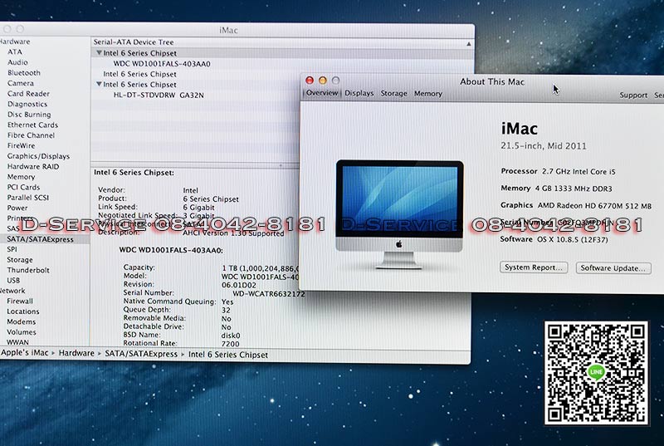Select Modems under Network
This screenshot has width=664, height=446.
pos(22,322)
